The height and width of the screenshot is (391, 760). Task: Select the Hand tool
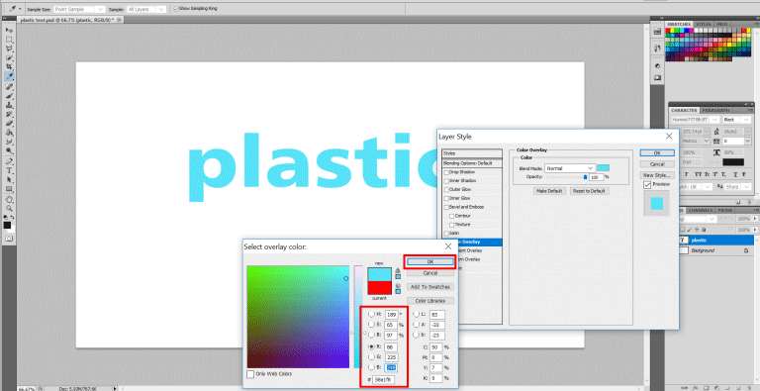[9, 199]
